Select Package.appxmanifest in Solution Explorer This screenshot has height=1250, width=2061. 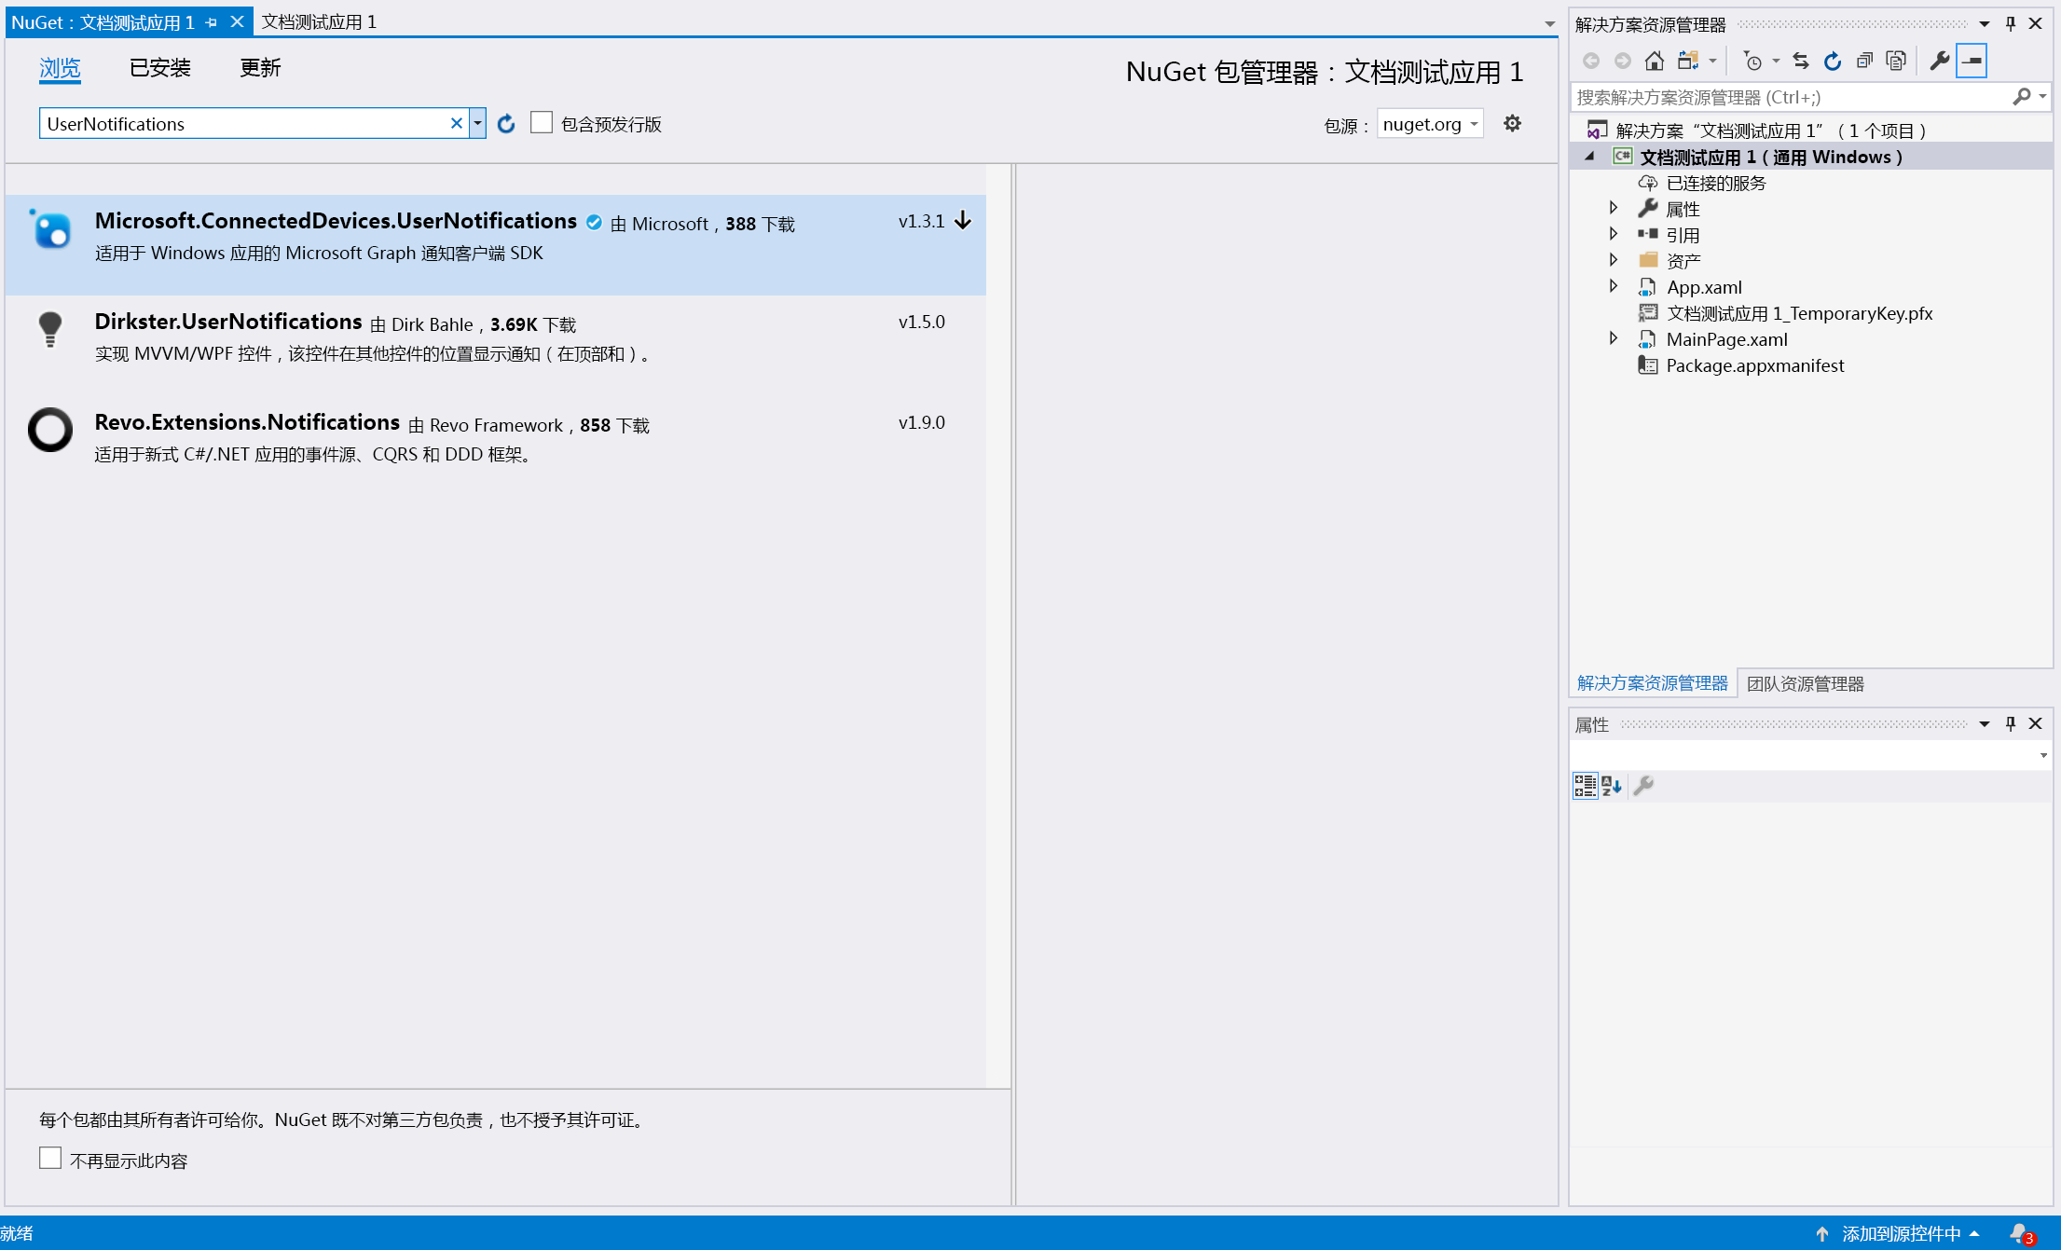coord(1754,365)
